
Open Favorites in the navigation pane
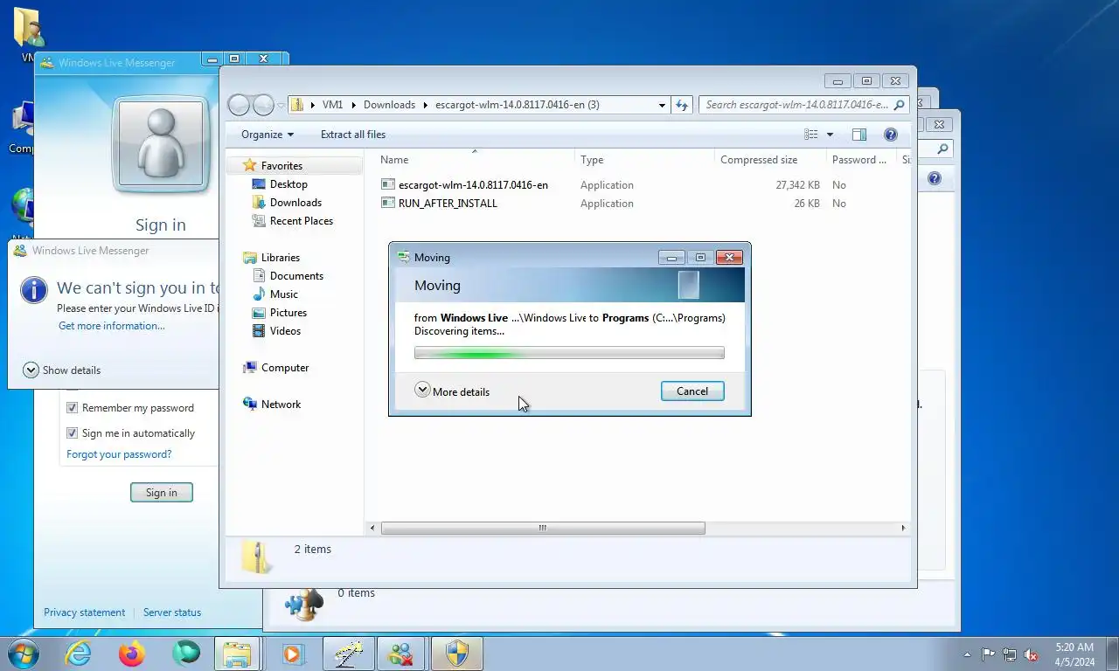(281, 166)
